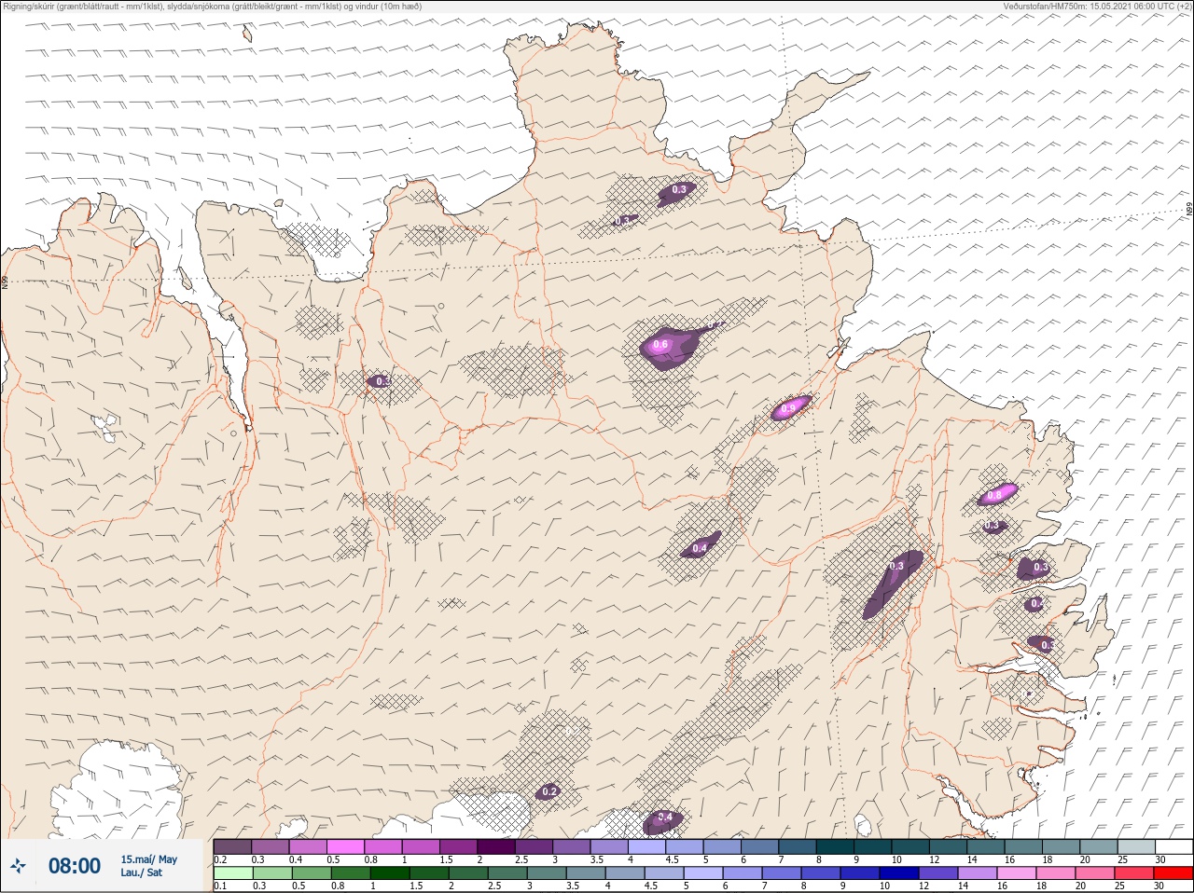
Task: Pick the dark teal swatch at 9 in upper legend
Action: tap(873, 846)
